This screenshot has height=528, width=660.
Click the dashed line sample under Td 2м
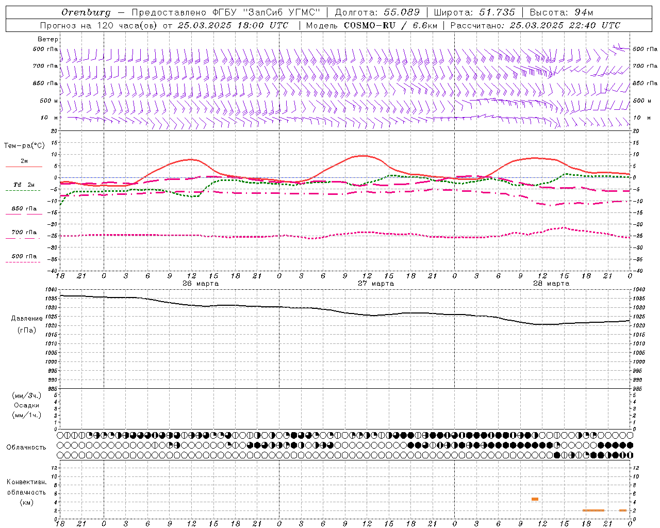tap(23, 190)
